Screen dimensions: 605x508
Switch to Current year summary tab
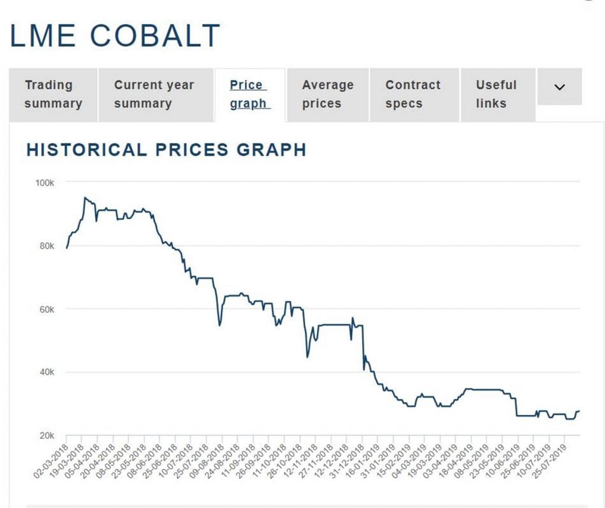[154, 95]
